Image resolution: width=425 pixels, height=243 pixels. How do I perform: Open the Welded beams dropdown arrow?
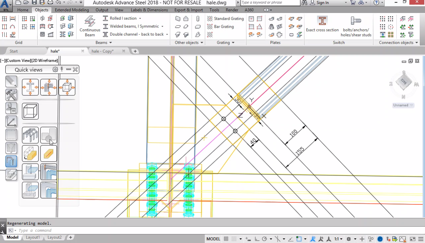coord(162,26)
